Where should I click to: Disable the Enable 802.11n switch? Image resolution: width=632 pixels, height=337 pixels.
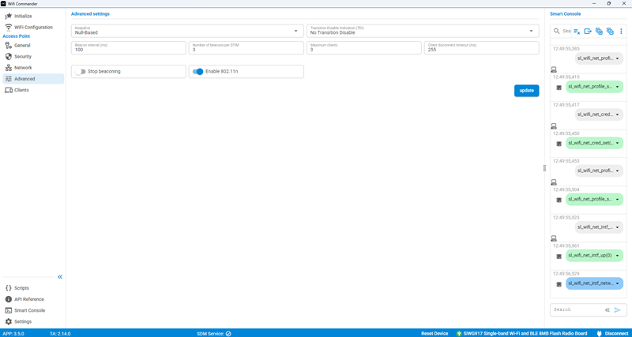point(198,71)
